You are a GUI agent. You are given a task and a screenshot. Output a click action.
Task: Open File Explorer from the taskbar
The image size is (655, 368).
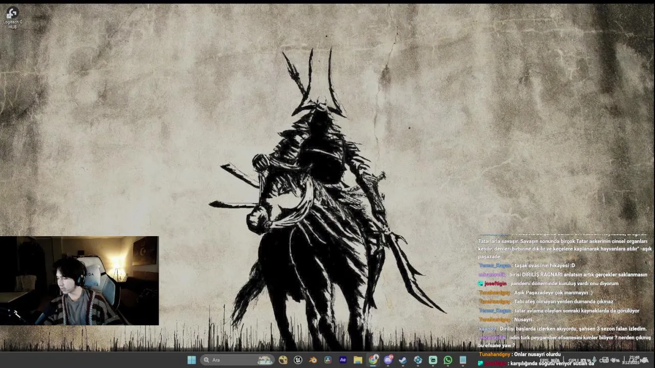click(358, 360)
